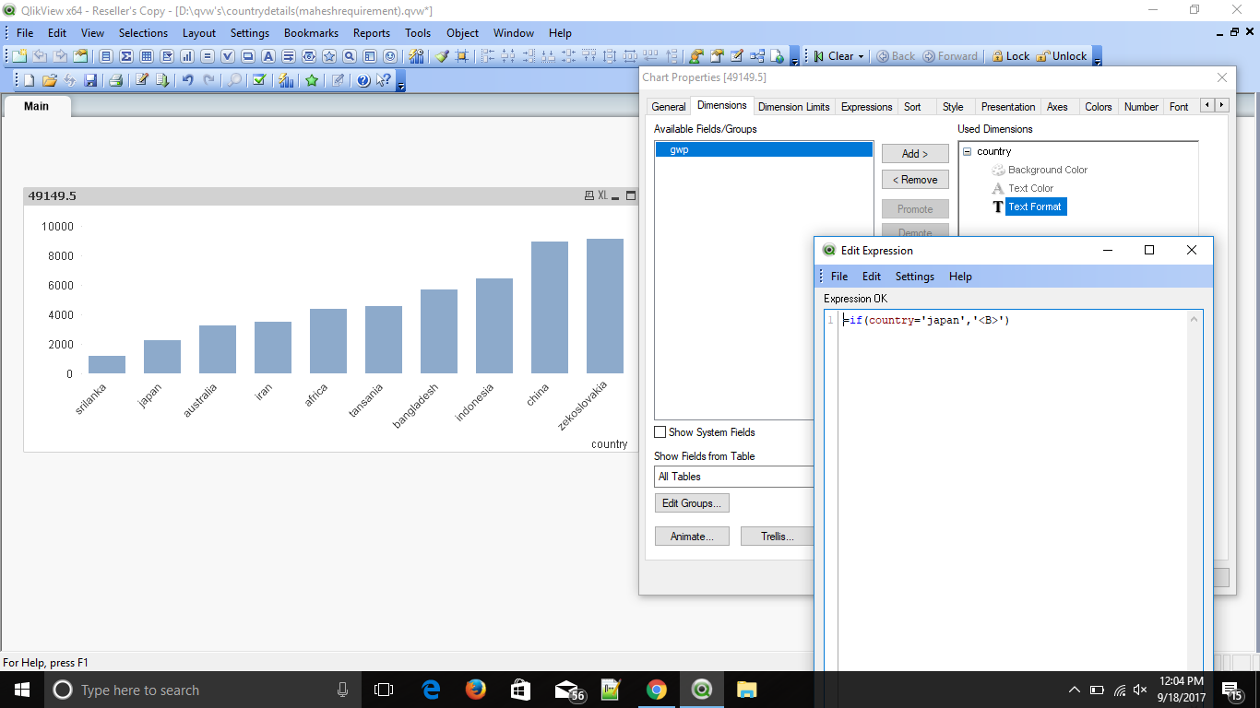
Task: Select the Text Format tree item
Action: pyautogui.click(x=1035, y=206)
